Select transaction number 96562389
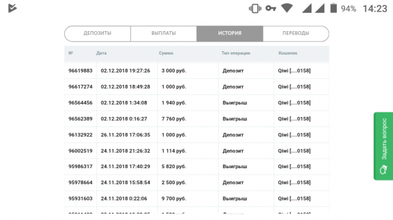 click(80, 119)
